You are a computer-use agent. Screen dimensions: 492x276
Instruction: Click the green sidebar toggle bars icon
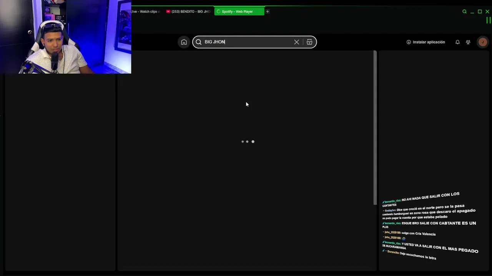489,20
